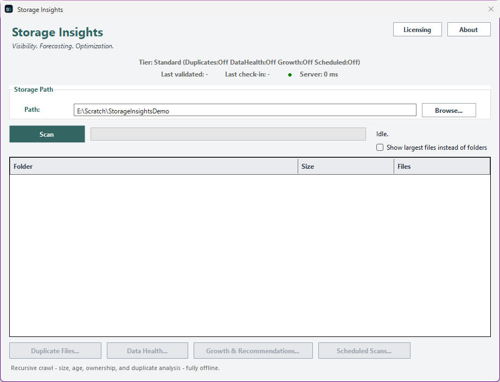Image resolution: width=500 pixels, height=382 pixels.
Task: Click the Scheduled Scans... button
Action: [x=364, y=351]
